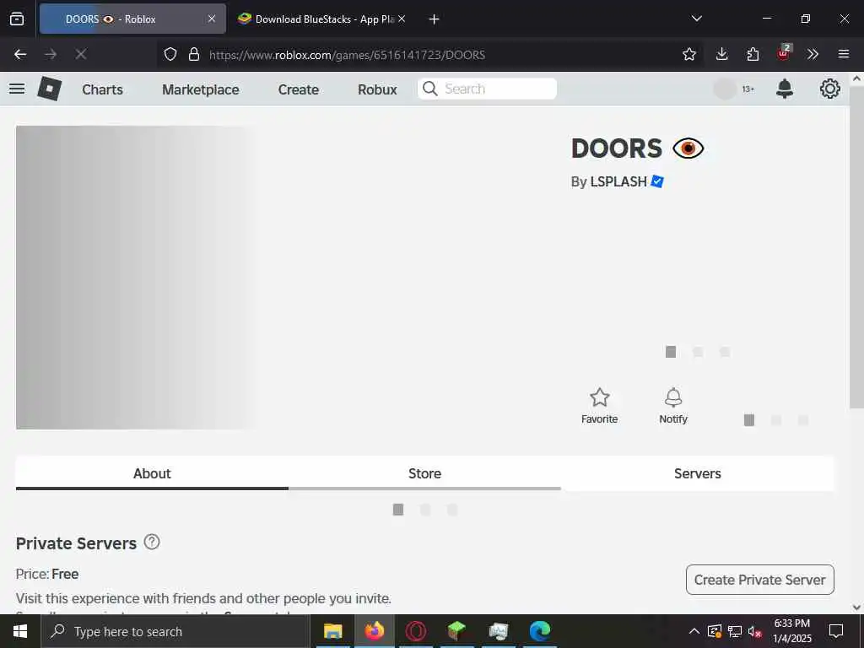Open the Firefox application menu
864x648 pixels.
point(843,54)
